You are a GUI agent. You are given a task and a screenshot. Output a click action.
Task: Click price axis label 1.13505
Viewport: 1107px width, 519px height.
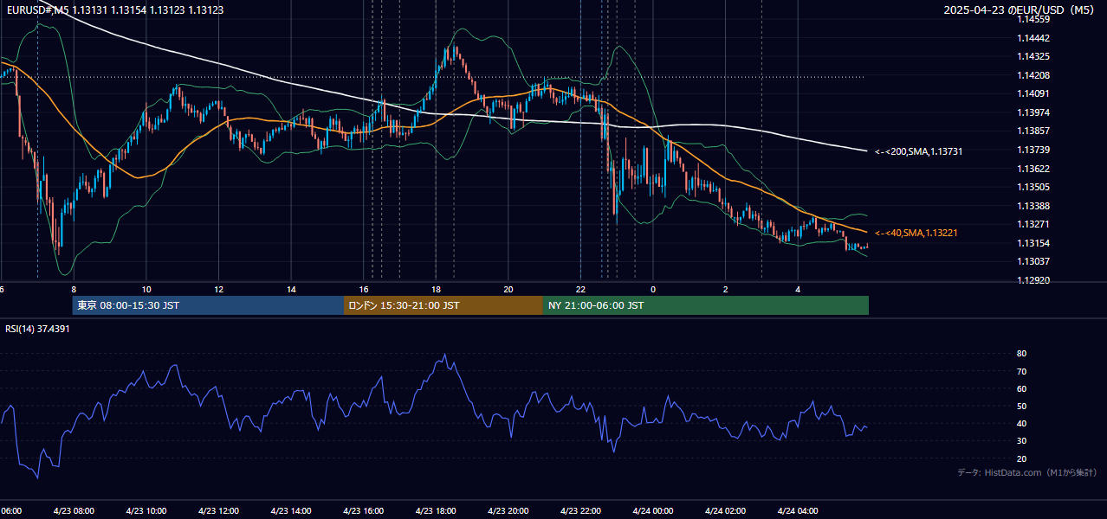click(x=1033, y=187)
